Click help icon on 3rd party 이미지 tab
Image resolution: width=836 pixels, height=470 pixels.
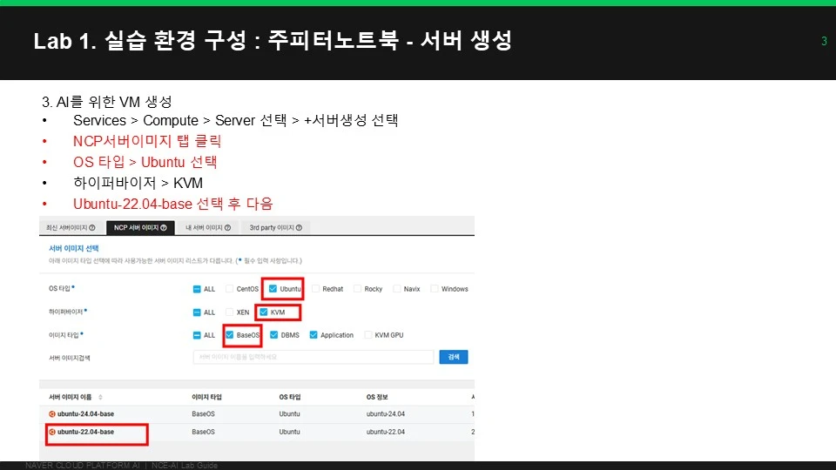tap(299, 227)
